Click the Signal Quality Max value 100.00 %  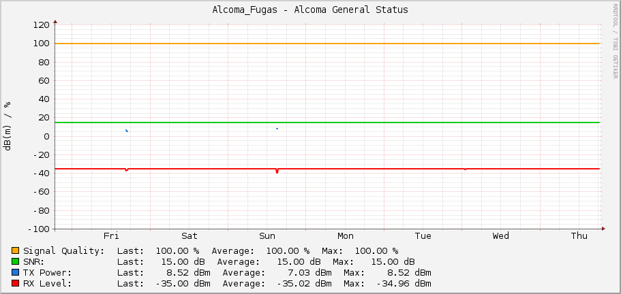tap(376, 251)
